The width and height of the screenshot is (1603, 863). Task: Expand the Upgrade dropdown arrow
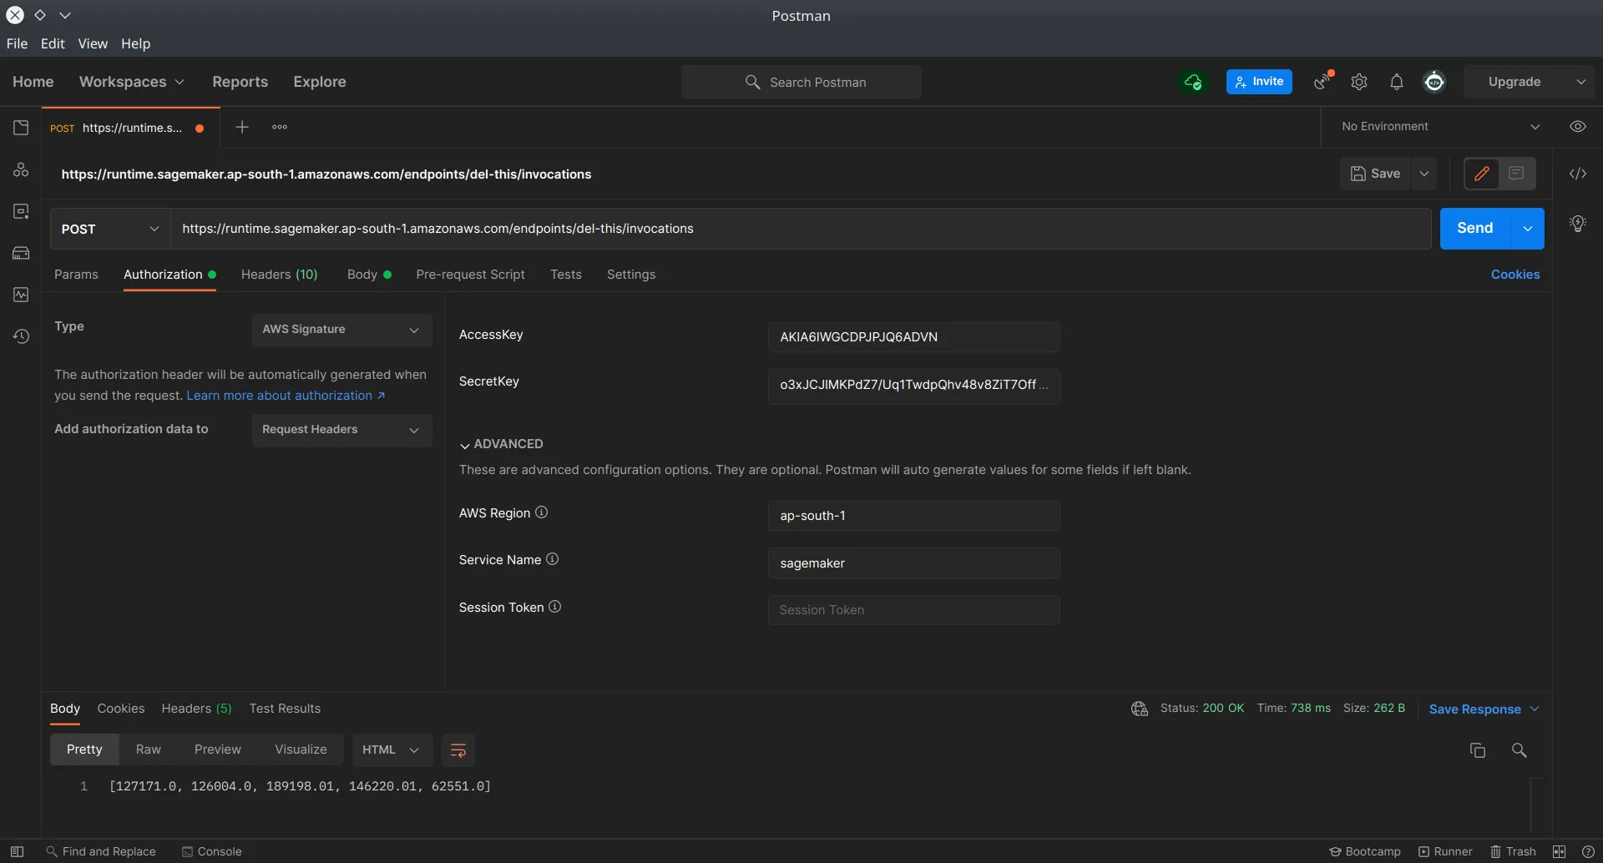[x=1580, y=82]
